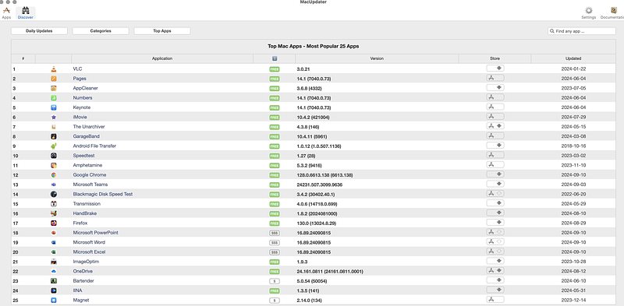The width and height of the screenshot is (624, 306).
Task: Click the Android File Transfer icon
Action: pos(54,146)
